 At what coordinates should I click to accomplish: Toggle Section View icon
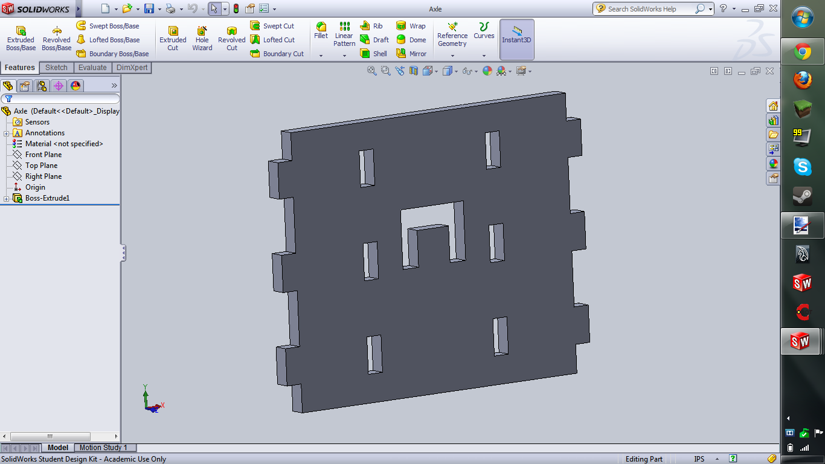tap(414, 71)
